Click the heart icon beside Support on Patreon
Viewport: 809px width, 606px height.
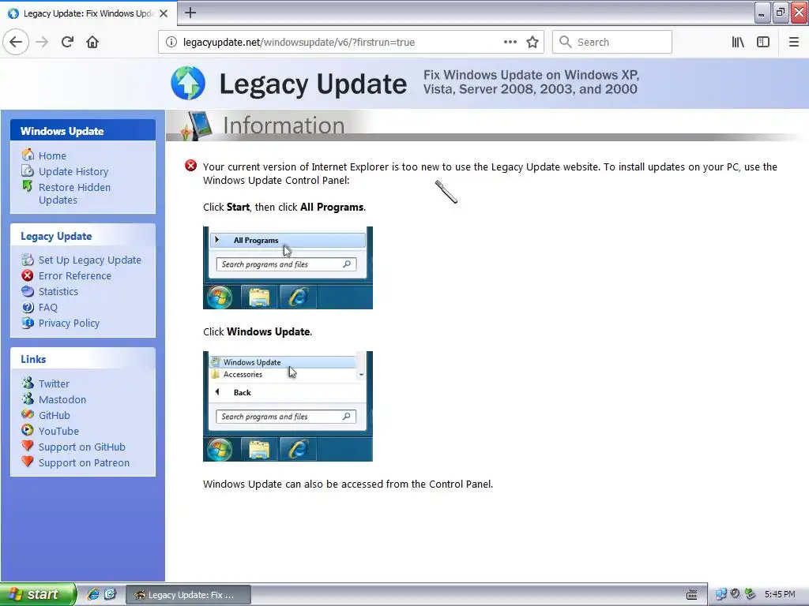[28, 461]
